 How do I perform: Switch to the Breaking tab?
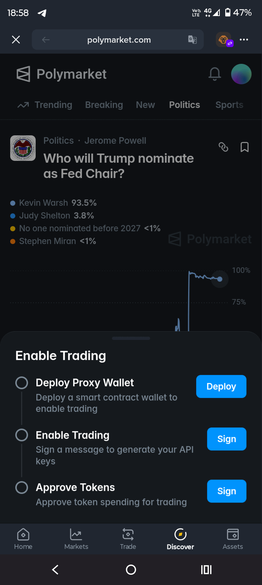(x=104, y=105)
